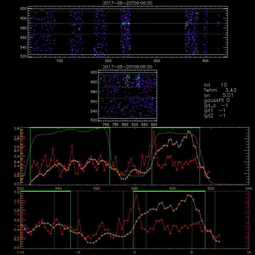Click the 'ipt1 -1' line
Image resolution: width=255 pixels, height=255 pixels.
[215, 111]
